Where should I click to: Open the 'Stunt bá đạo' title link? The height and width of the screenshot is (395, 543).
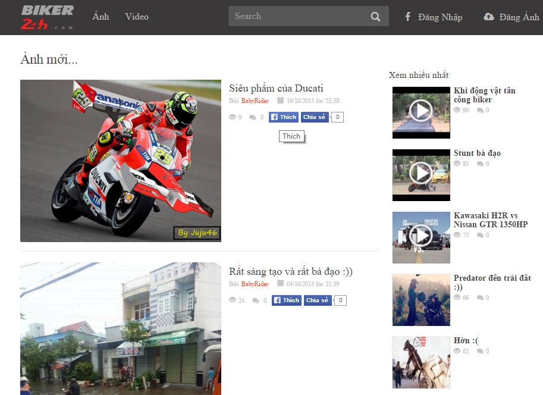tap(477, 153)
